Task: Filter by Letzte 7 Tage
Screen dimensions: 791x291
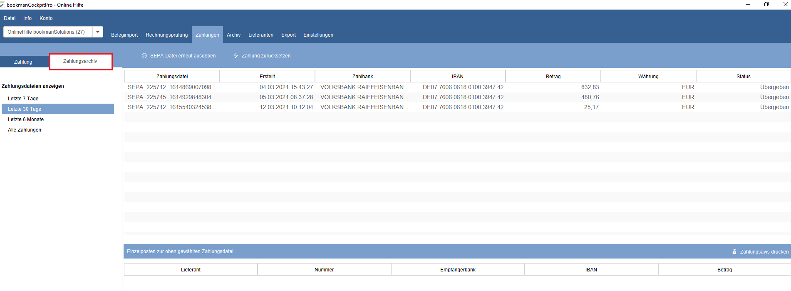Action: 58,99
